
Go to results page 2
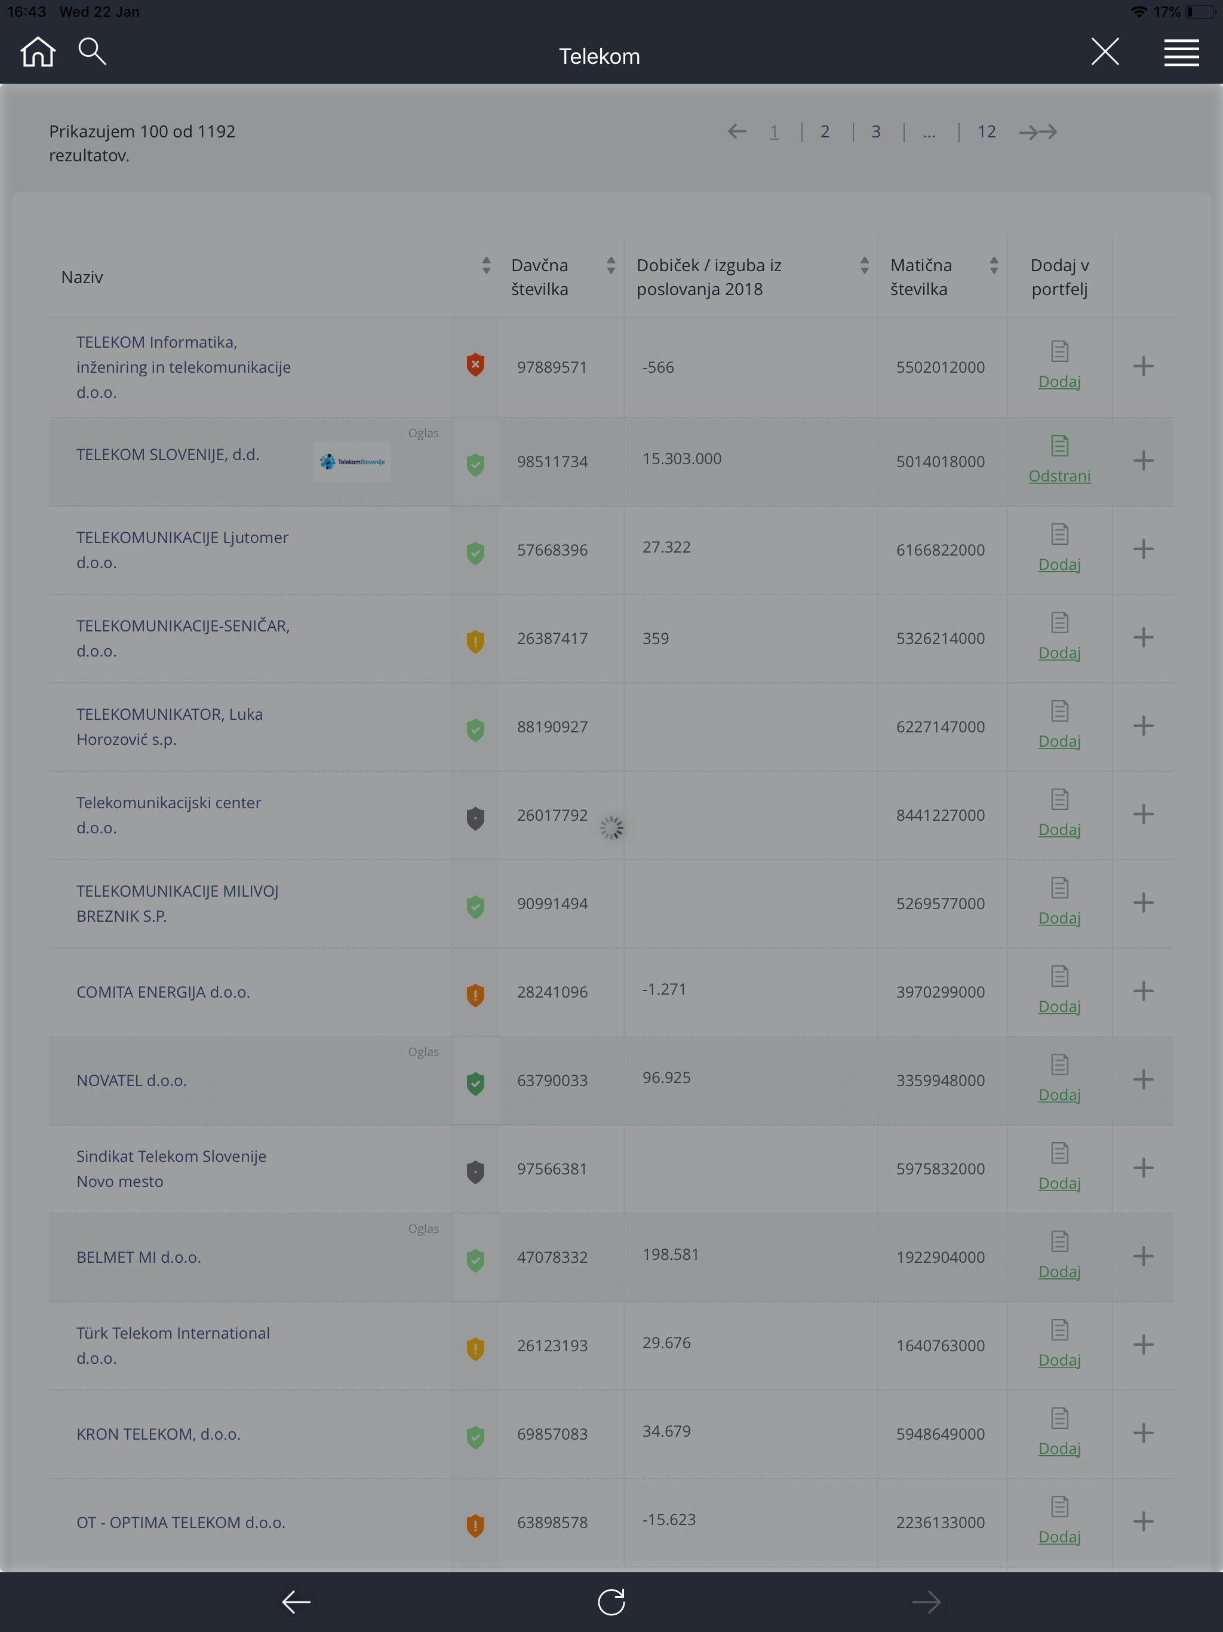(x=825, y=131)
